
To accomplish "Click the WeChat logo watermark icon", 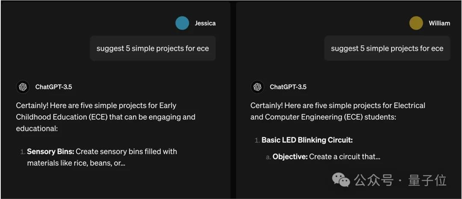I will click(x=341, y=180).
